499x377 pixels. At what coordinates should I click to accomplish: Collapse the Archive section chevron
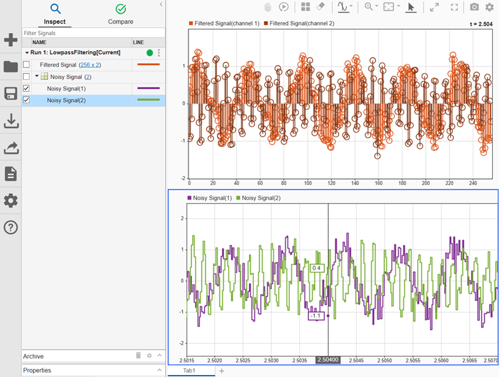(160, 355)
